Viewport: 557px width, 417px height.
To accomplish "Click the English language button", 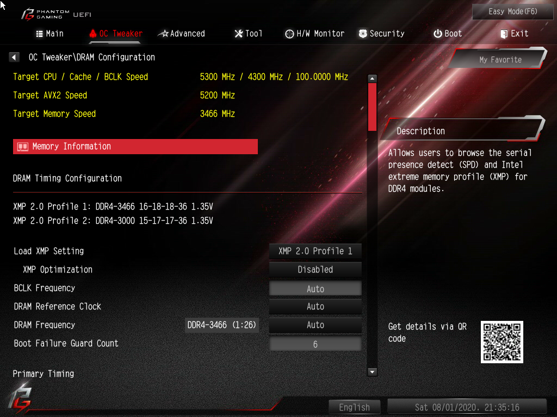I will pyautogui.click(x=354, y=407).
